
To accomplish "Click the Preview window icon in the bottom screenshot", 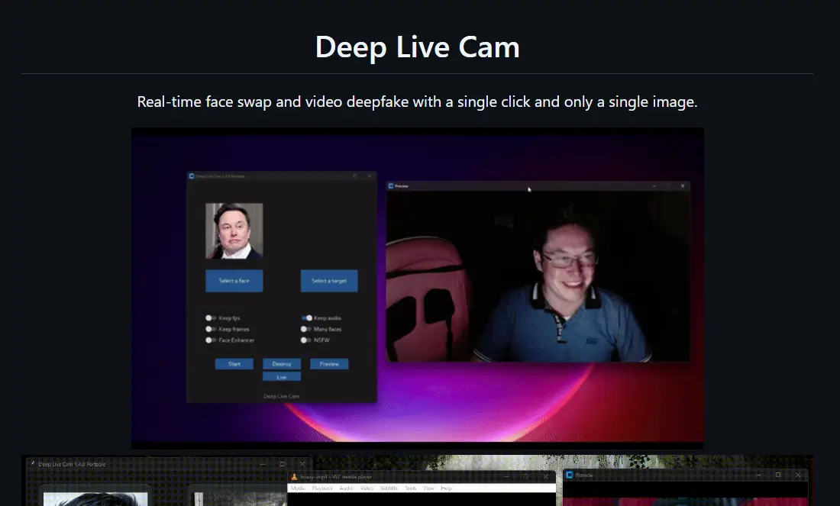I will point(569,475).
